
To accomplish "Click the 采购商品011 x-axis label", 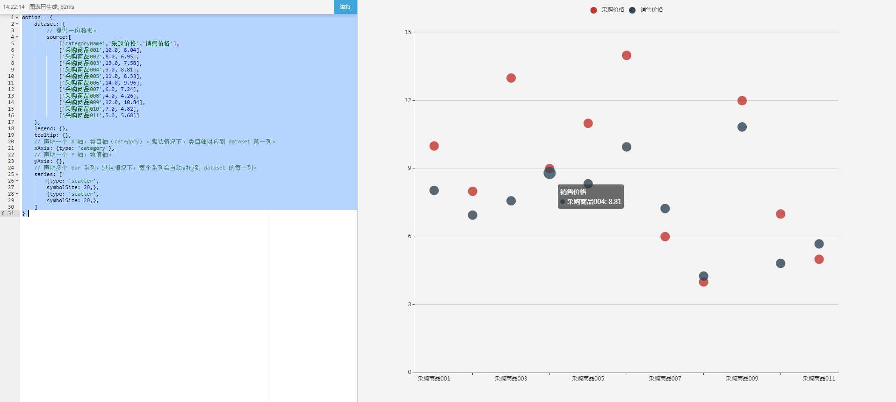I will pyautogui.click(x=819, y=379).
